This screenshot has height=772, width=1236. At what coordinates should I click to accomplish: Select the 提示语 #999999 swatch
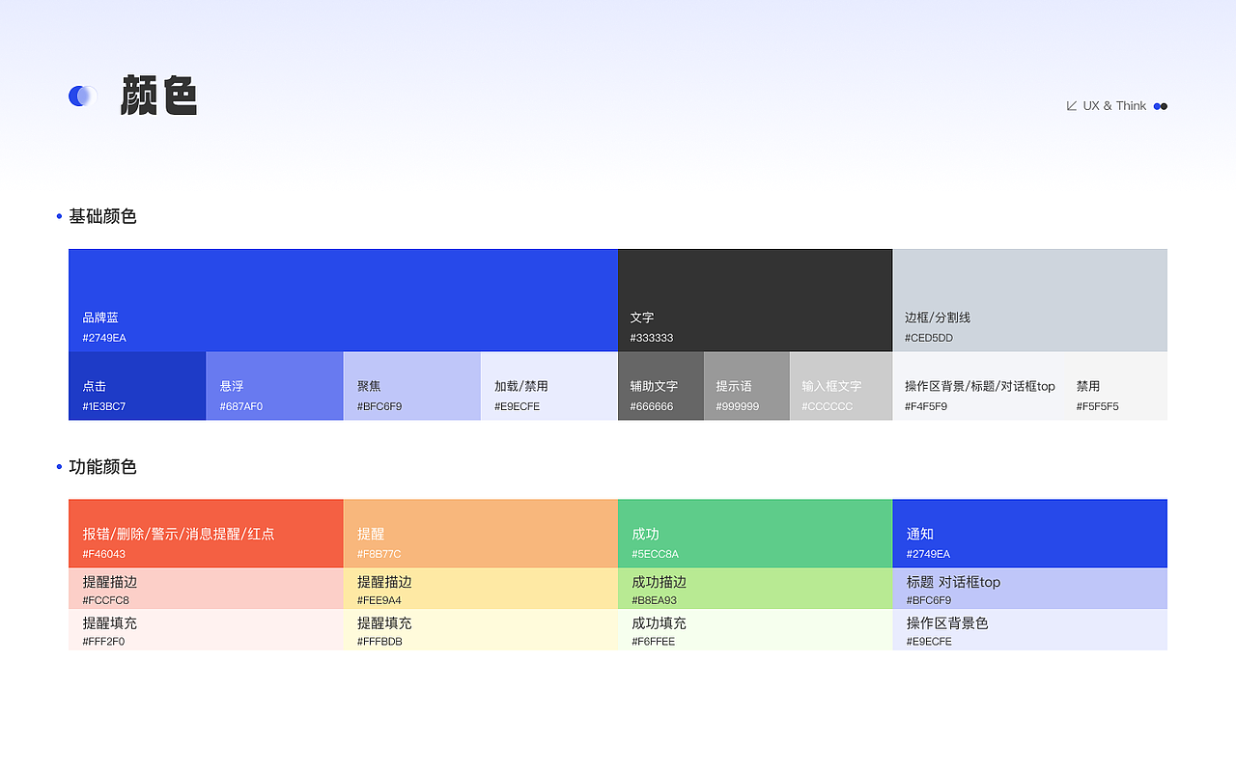pyautogui.click(x=746, y=385)
